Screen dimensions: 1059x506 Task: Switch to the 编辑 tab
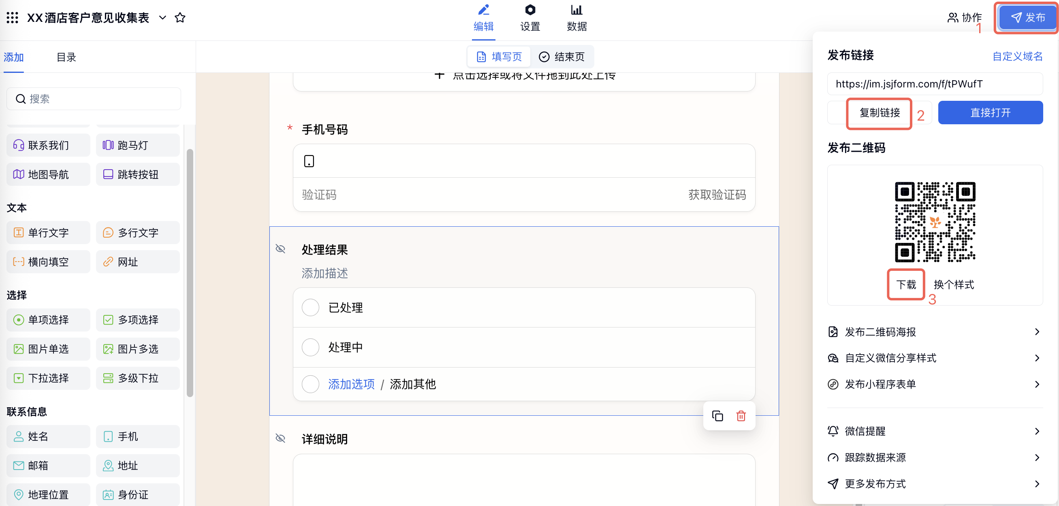[483, 19]
